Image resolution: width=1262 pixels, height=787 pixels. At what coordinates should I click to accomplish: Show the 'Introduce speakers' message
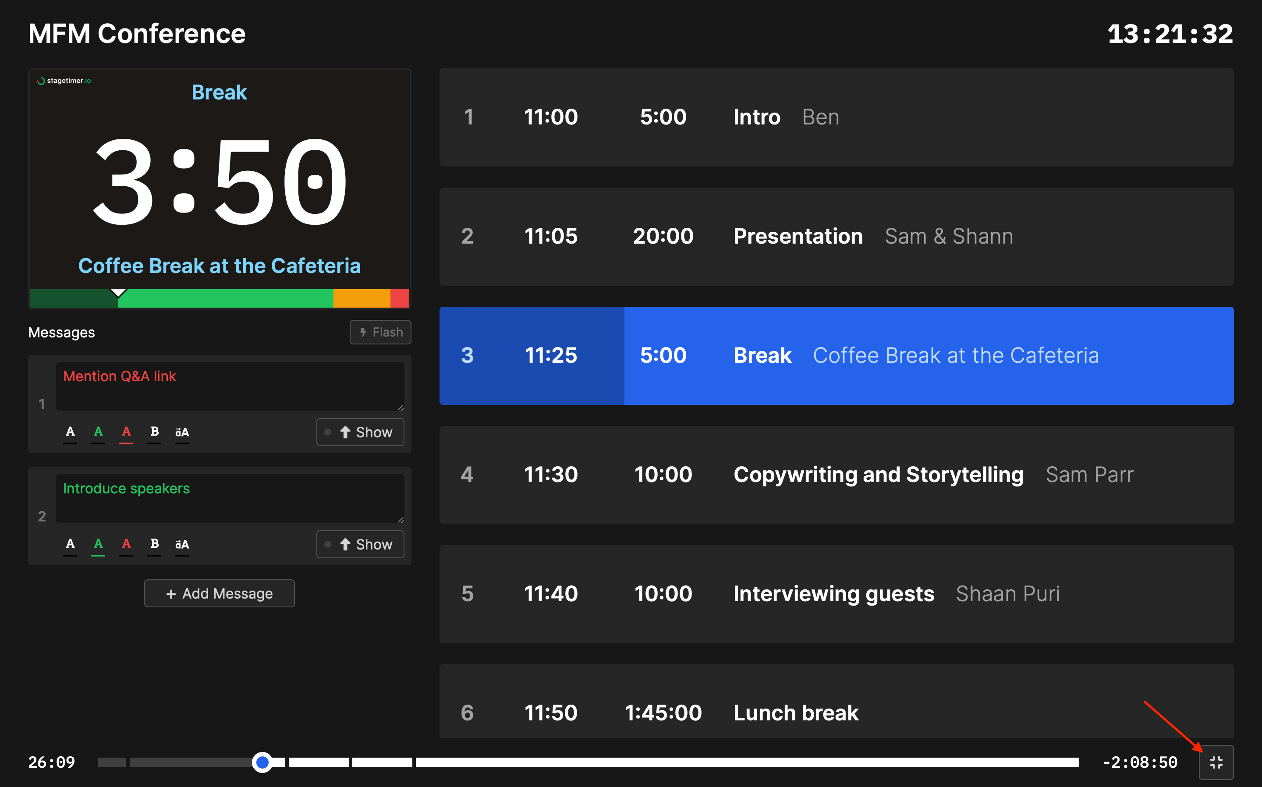tap(360, 544)
